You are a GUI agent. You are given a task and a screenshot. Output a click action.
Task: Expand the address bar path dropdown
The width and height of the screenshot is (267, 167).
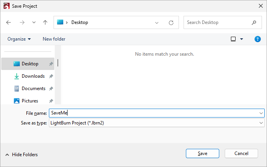(x=157, y=22)
